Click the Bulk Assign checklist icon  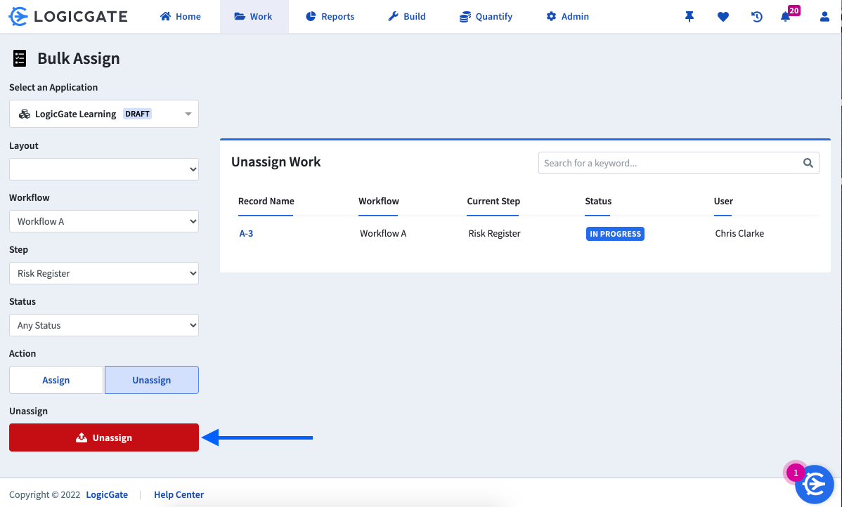click(20, 58)
